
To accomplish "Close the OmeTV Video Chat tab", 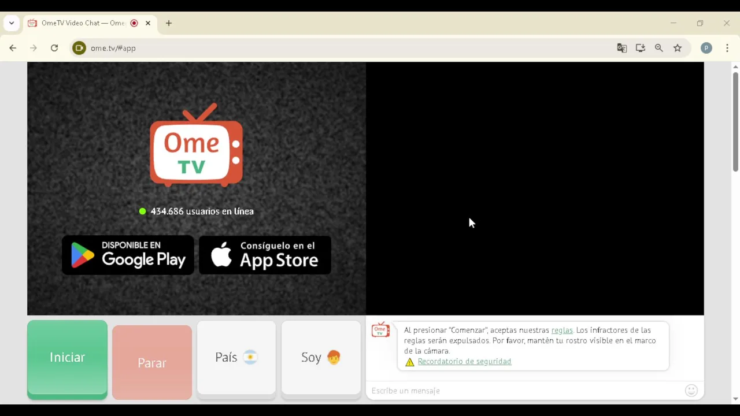I will (x=148, y=23).
